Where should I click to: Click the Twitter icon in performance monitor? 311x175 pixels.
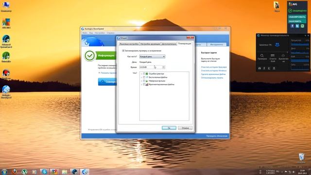tap(269, 68)
